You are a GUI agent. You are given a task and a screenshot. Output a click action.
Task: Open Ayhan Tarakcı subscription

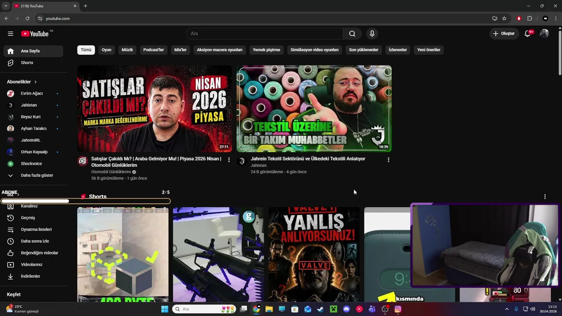33,129
